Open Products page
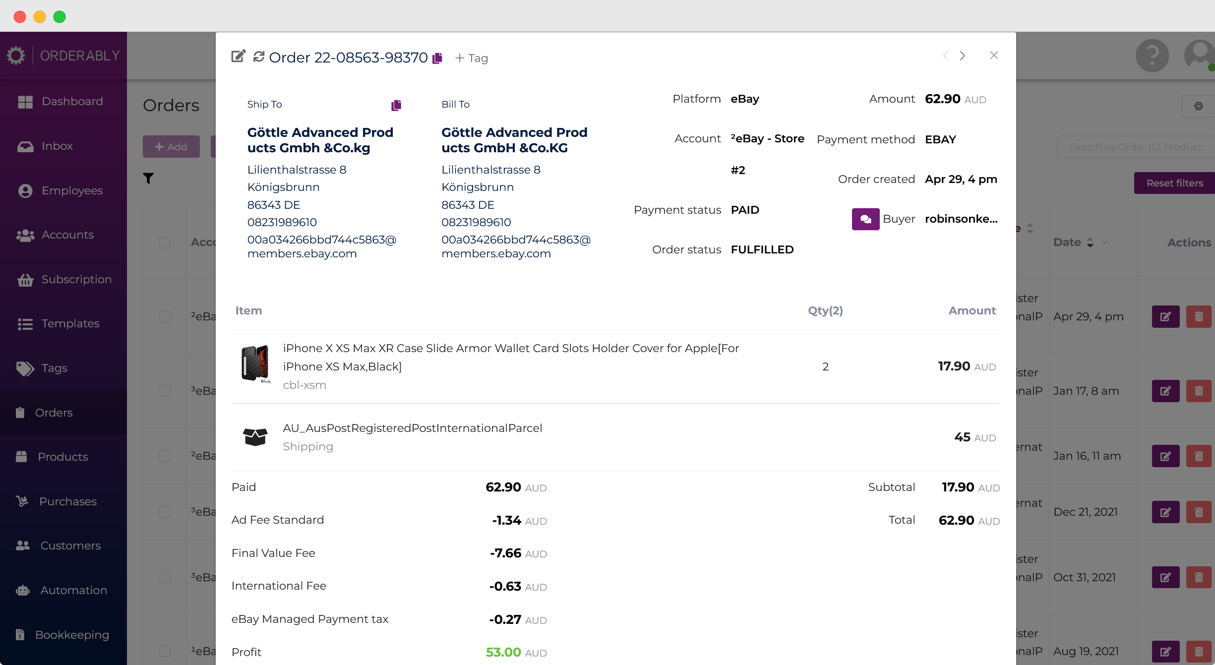The width and height of the screenshot is (1215, 665). tap(63, 457)
